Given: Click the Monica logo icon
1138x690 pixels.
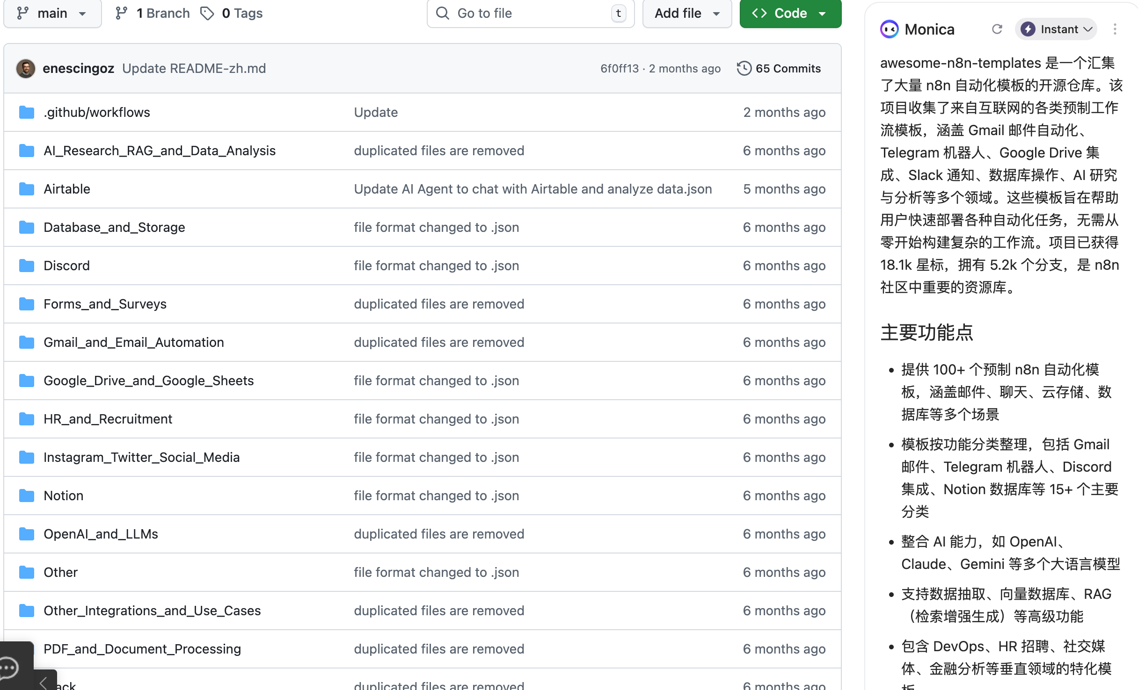Looking at the screenshot, I should coord(889,29).
